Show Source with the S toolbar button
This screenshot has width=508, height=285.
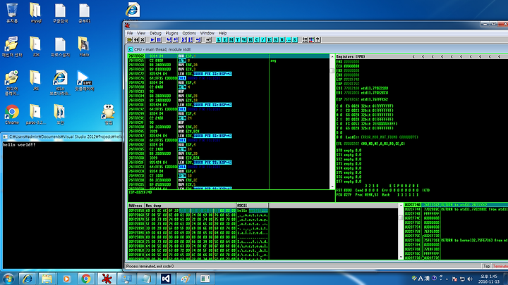(x=295, y=39)
